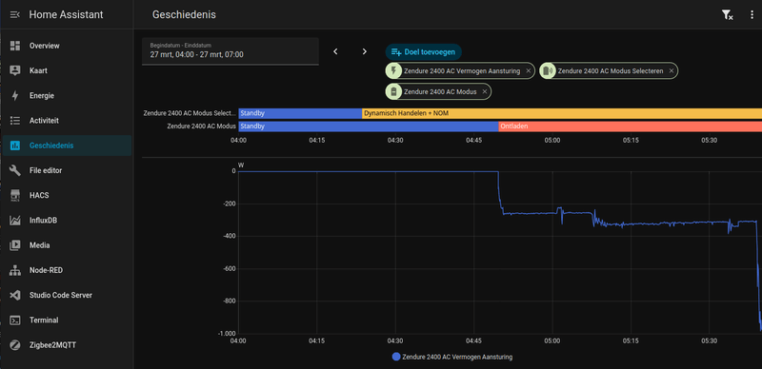Open the Energie menu item
Viewport: 762px width, 369px height.
(67, 96)
